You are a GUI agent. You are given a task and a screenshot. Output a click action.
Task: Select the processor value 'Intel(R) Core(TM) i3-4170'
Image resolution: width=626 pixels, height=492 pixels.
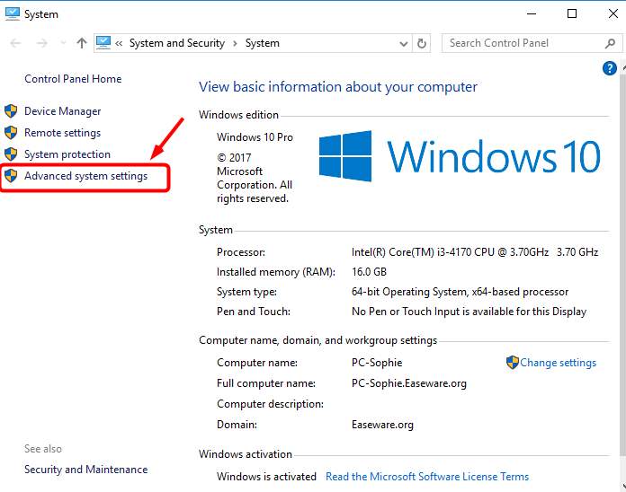[411, 252]
